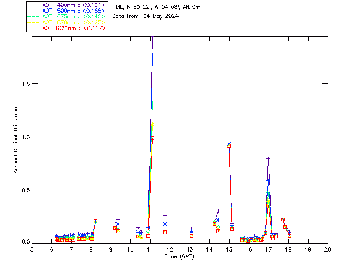Click the red square marker near 8.2 GMT
The height and width of the screenshot is (270, 337).
95,221
